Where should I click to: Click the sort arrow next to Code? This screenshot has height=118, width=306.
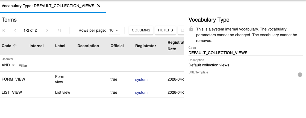[x=15, y=46]
